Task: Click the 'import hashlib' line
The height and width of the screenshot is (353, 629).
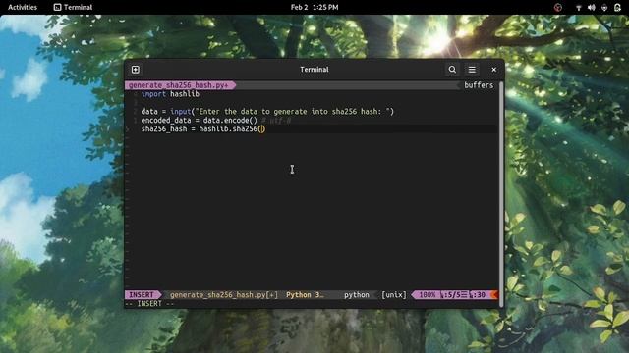Action: pos(170,94)
